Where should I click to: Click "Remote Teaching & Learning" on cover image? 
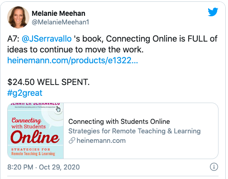point(33,154)
